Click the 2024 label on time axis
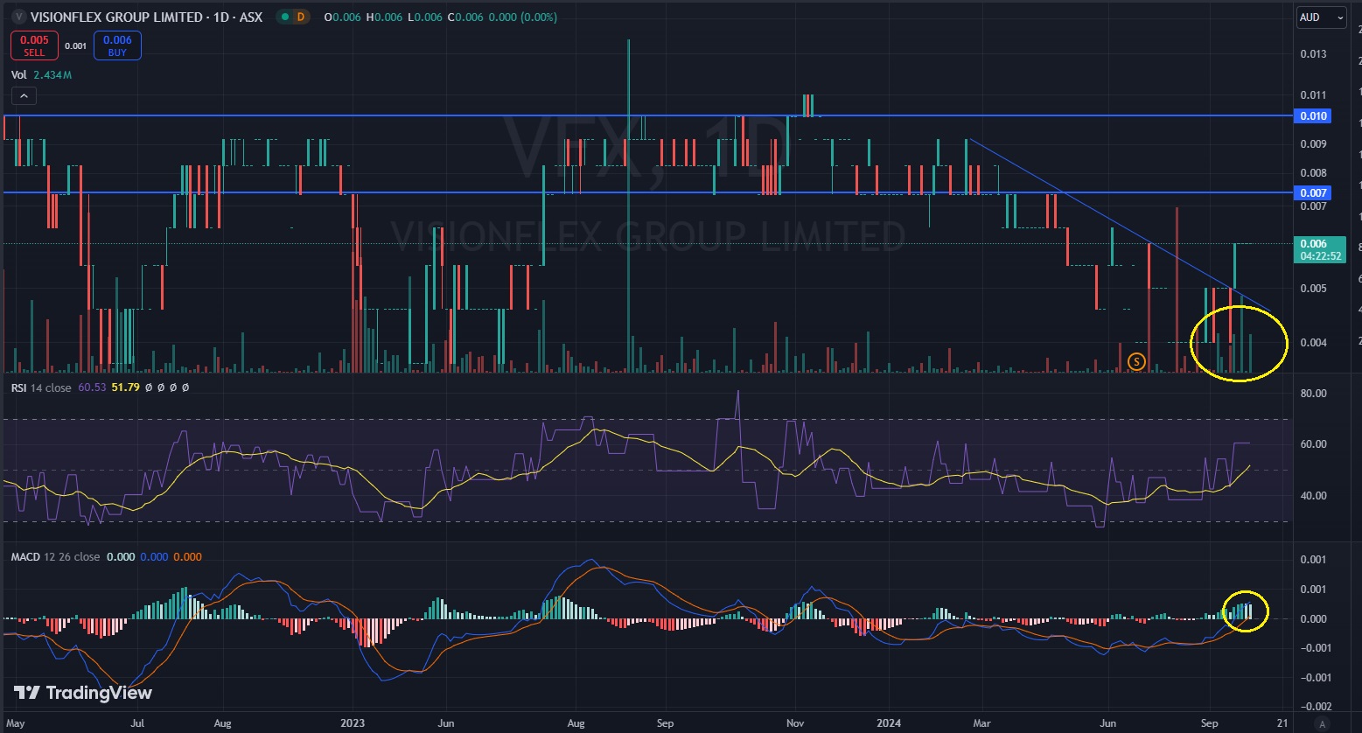This screenshot has width=1362, height=733. [x=889, y=723]
